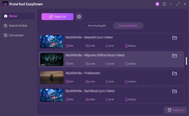
Task: Open folder for the 8.2MB track
Action: pyautogui.click(x=174, y=73)
